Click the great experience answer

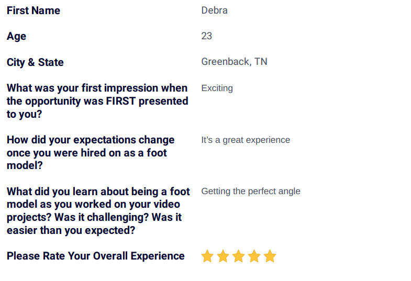click(x=246, y=140)
